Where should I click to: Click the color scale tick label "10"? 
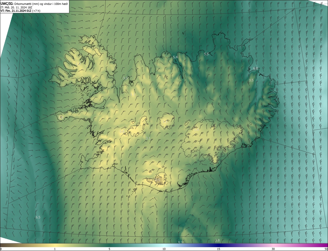164,249
